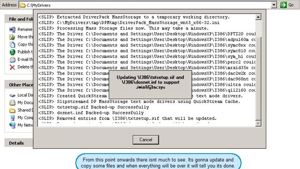
Task: Click the log vertical scrollbar thumb
Action: coord(258,78)
